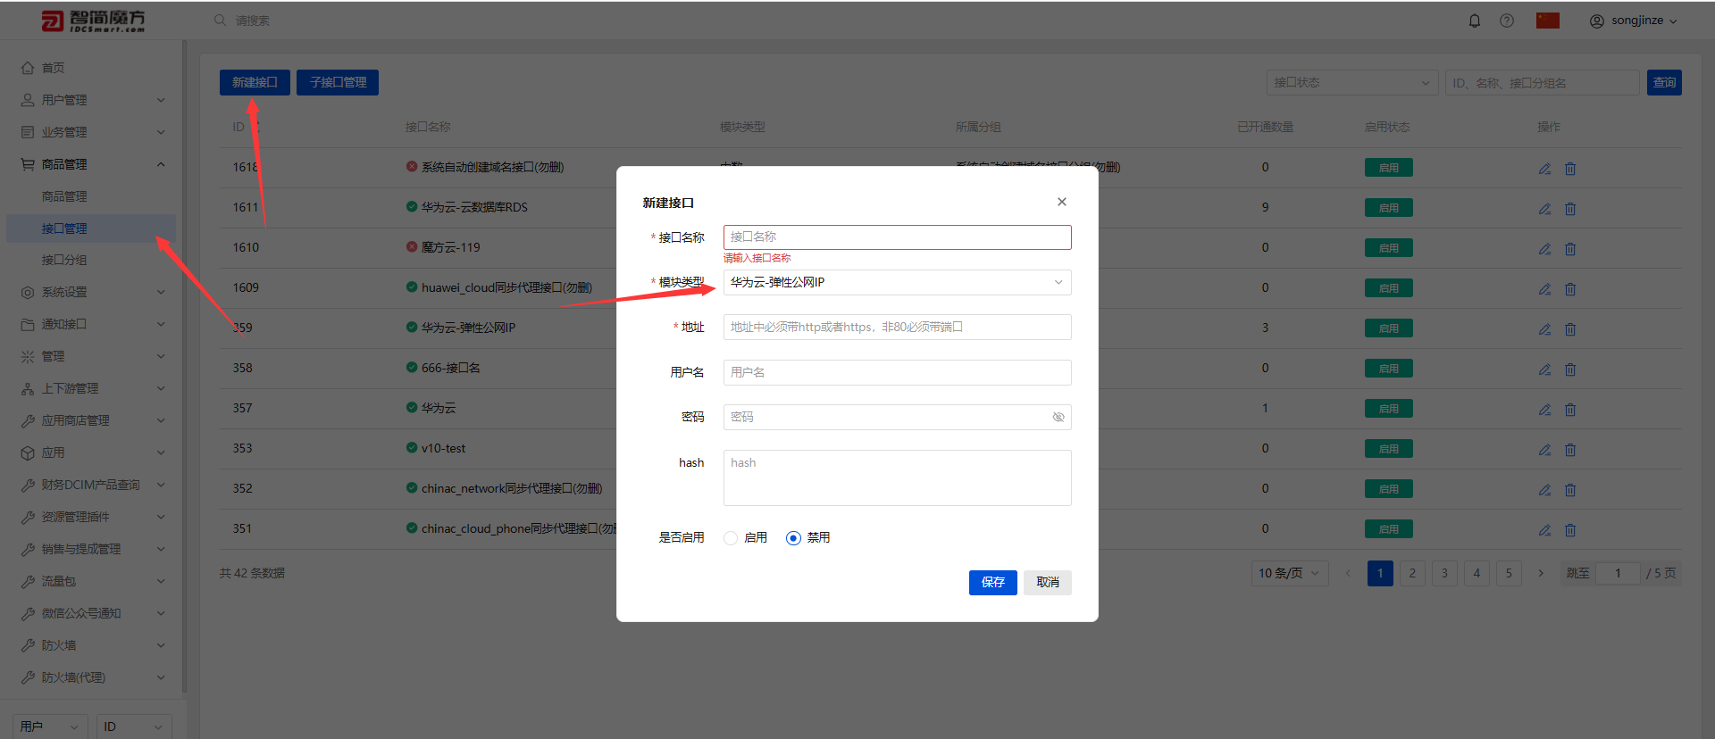Select the 禁用 radio button

pyautogui.click(x=793, y=537)
